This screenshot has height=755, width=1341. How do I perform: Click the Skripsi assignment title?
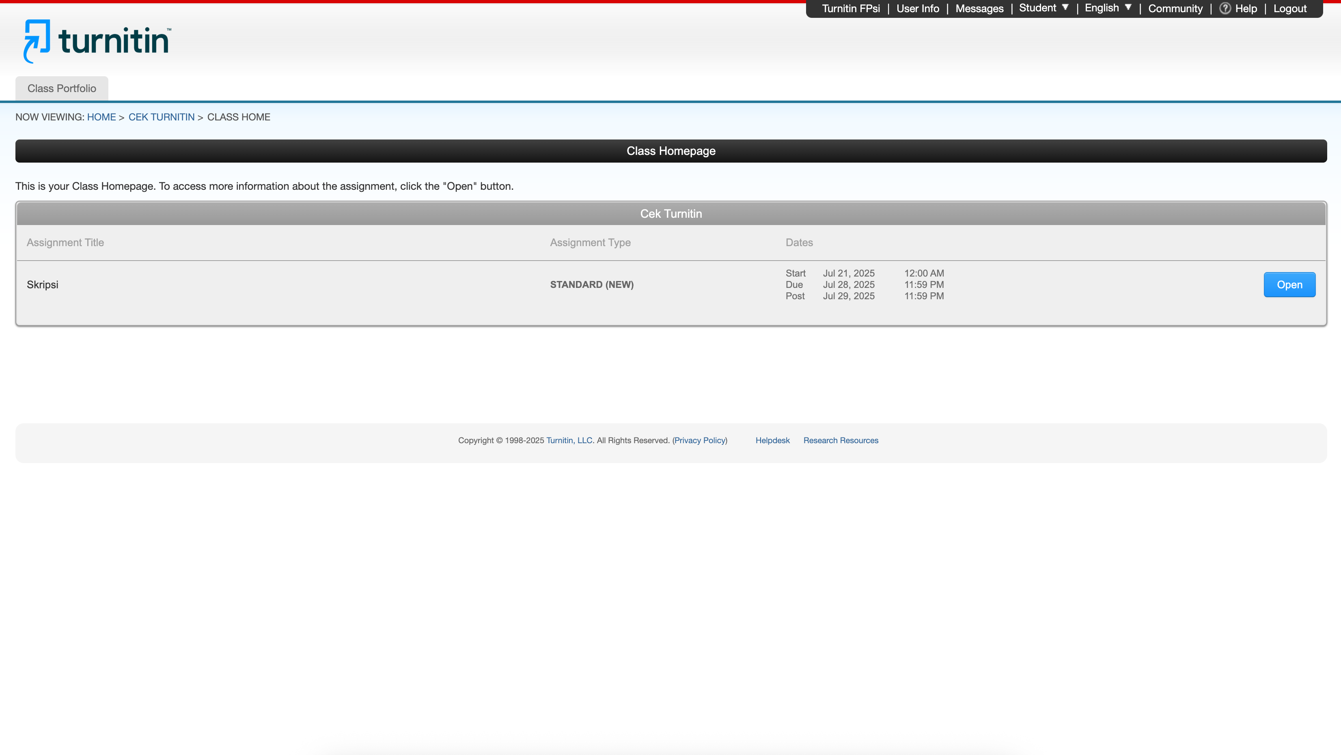pos(43,284)
